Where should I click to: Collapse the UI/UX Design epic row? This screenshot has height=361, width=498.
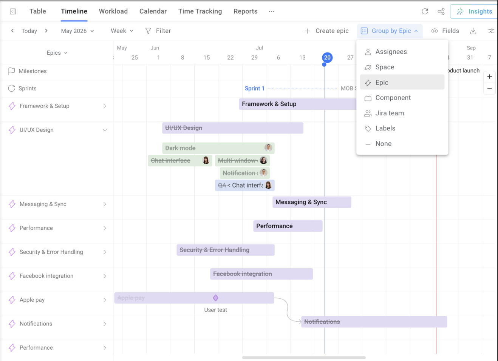pyautogui.click(x=105, y=130)
